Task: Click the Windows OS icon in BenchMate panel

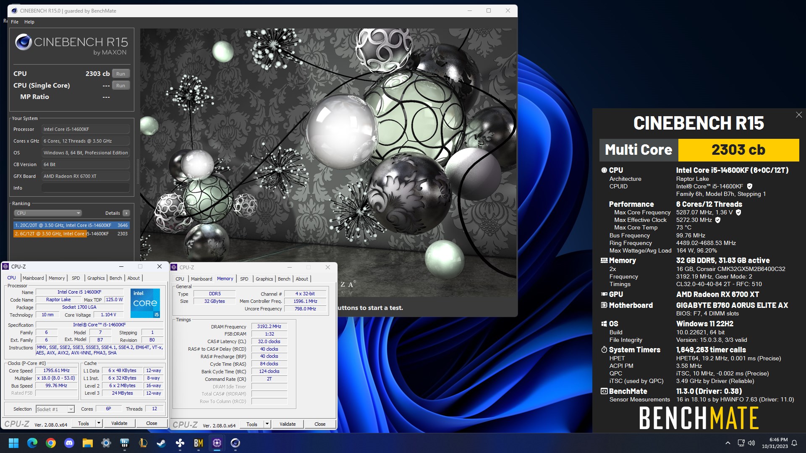Action: pyautogui.click(x=604, y=324)
